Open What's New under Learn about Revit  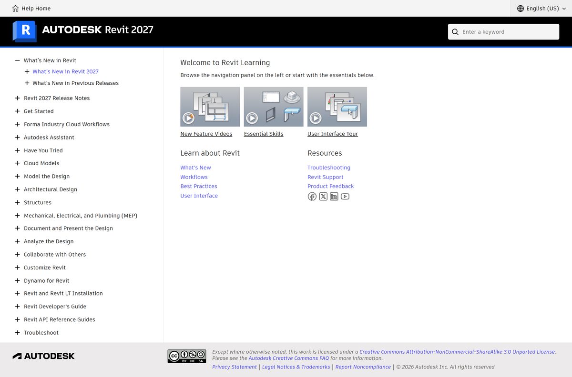[x=195, y=168]
